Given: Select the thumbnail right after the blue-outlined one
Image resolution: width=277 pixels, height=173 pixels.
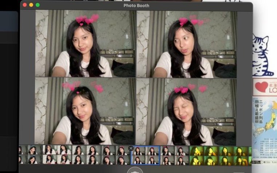Looking at the screenshot, I should coord(175,156).
